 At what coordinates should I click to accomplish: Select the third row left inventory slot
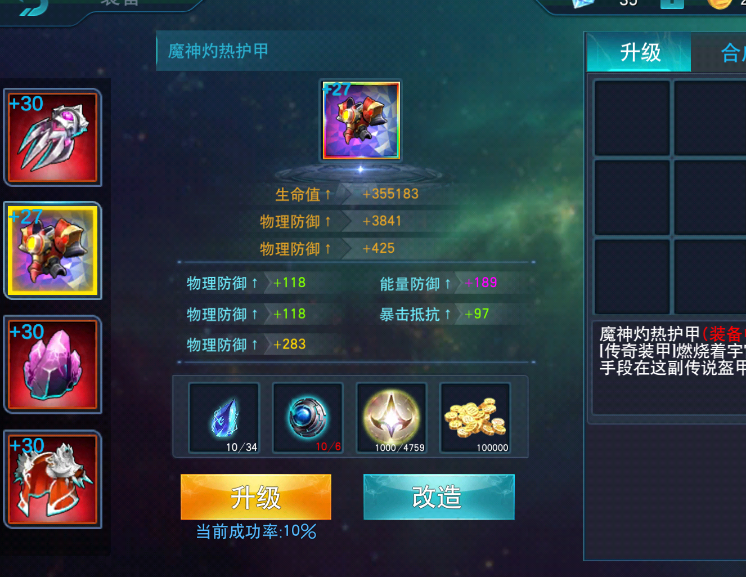pos(632,276)
